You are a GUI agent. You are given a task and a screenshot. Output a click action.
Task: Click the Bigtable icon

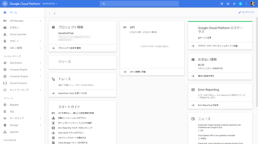[x=5, y=105]
